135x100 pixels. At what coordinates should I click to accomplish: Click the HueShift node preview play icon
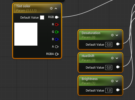pyautogui.click(x=112, y=58)
